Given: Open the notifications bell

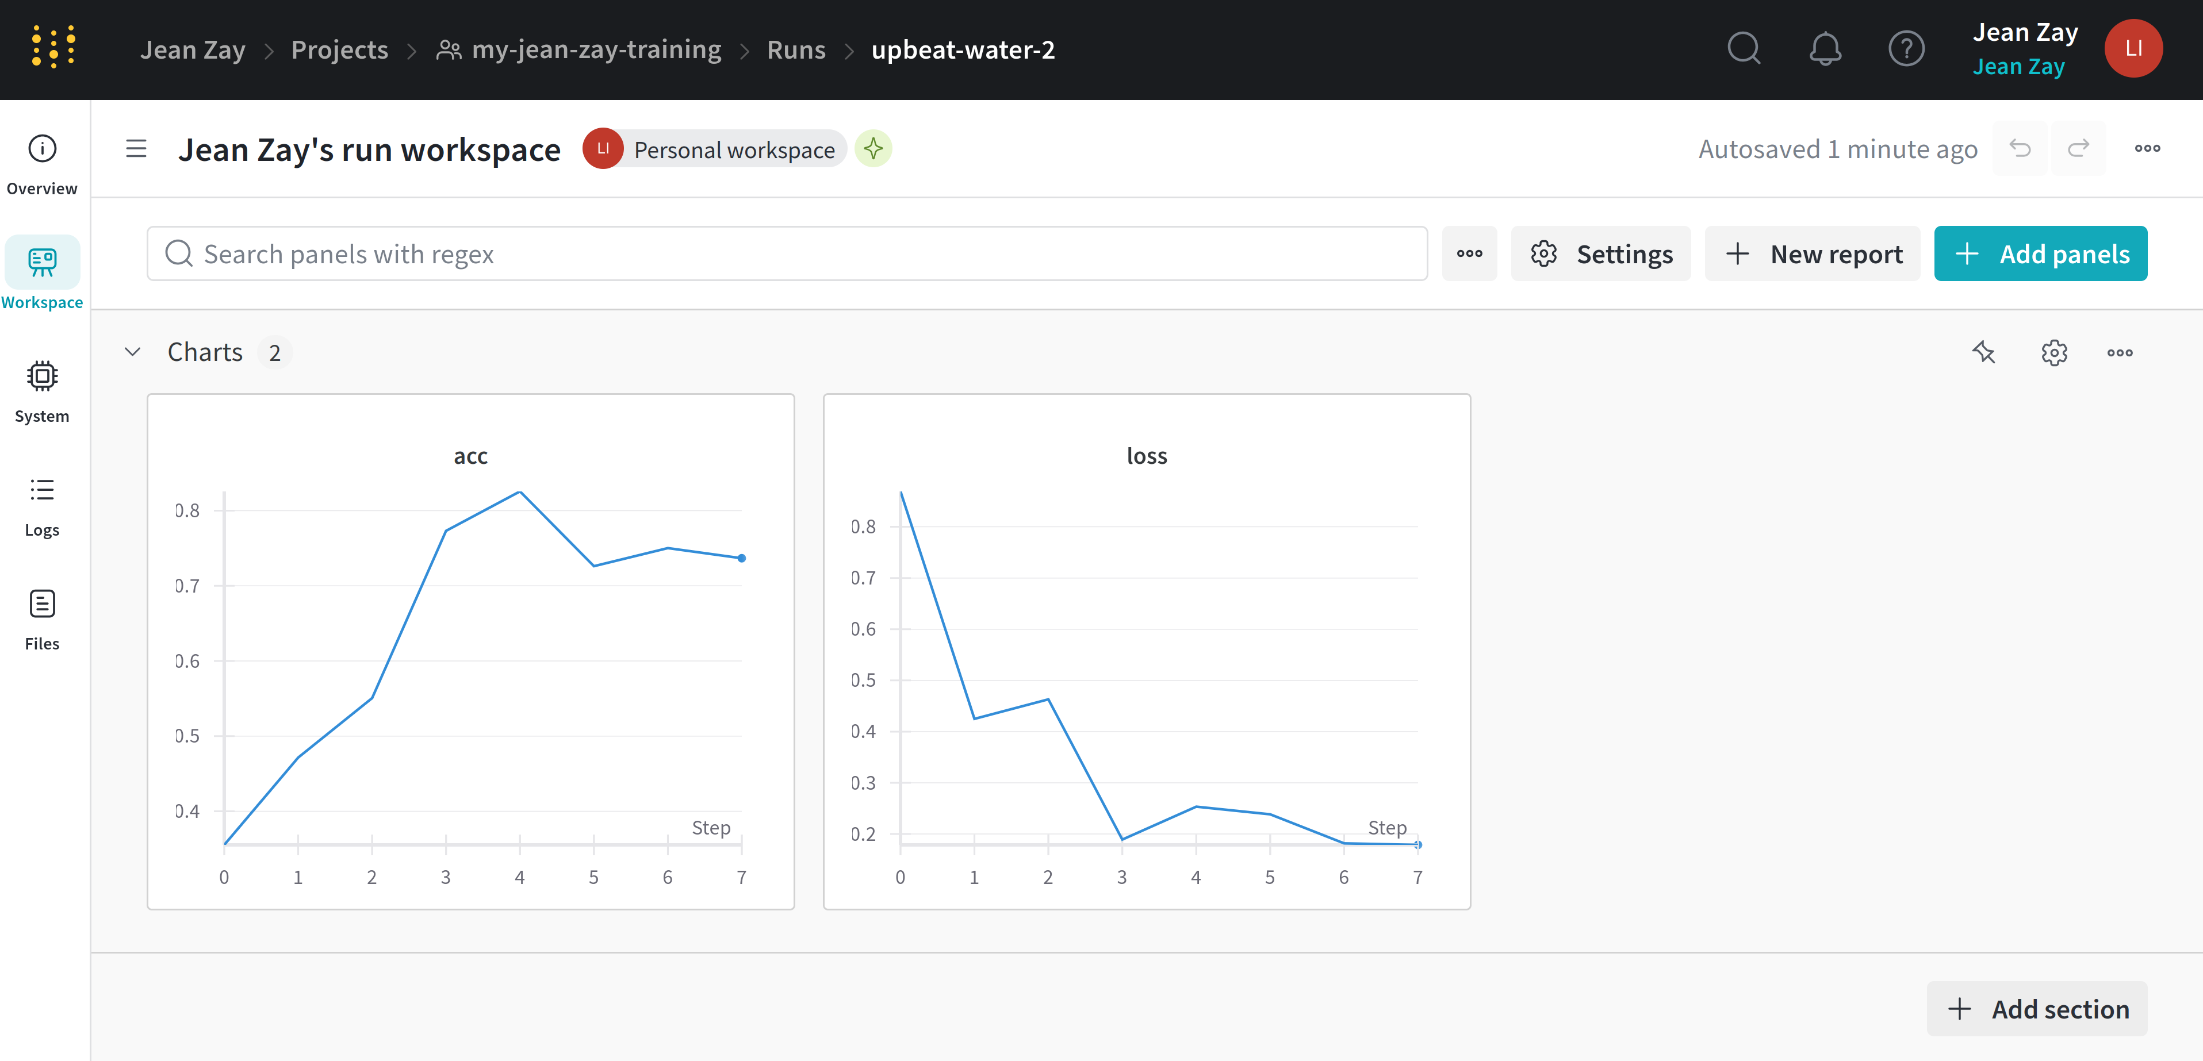Looking at the screenshot, I should pyautogui.click(x=1825, y=49).
